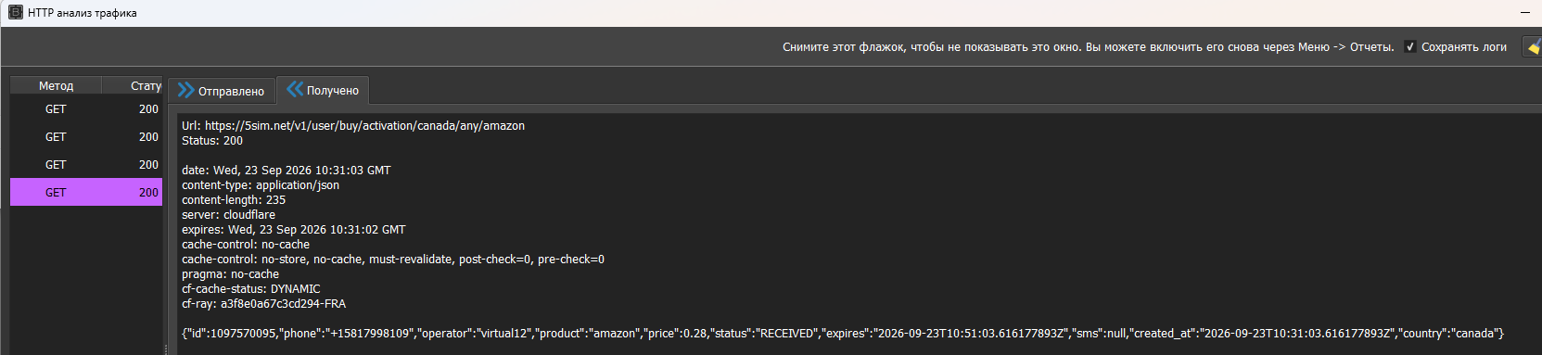This screenshot has height=355, width=1542.
Task: Select the highlighted purple GET request row
Action: tap(86, 192)
